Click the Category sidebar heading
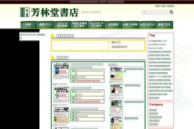The image size is (194, 129). [156, 104]
